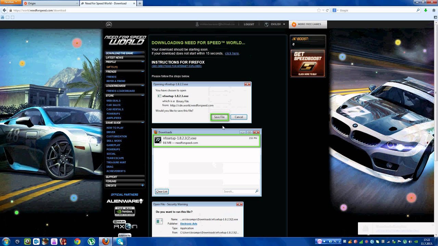Click the pink pause recording button
438x246 pixels.
320,242
